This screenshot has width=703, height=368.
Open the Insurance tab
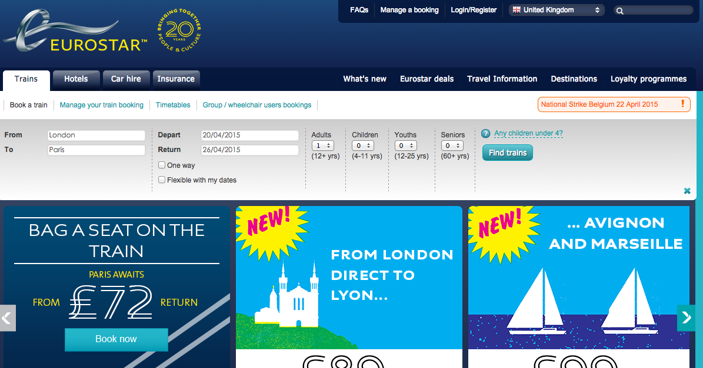(176, 80)
